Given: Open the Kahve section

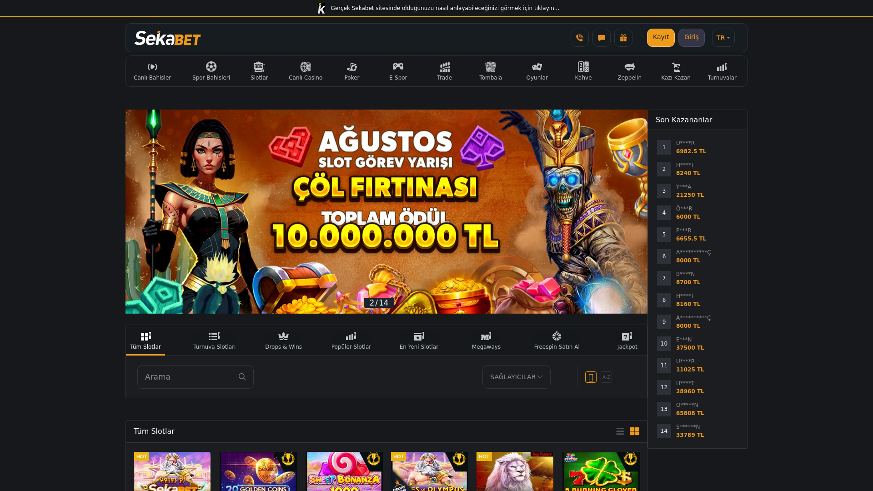Looking at the screenshot, I should (x=583, y=71).
